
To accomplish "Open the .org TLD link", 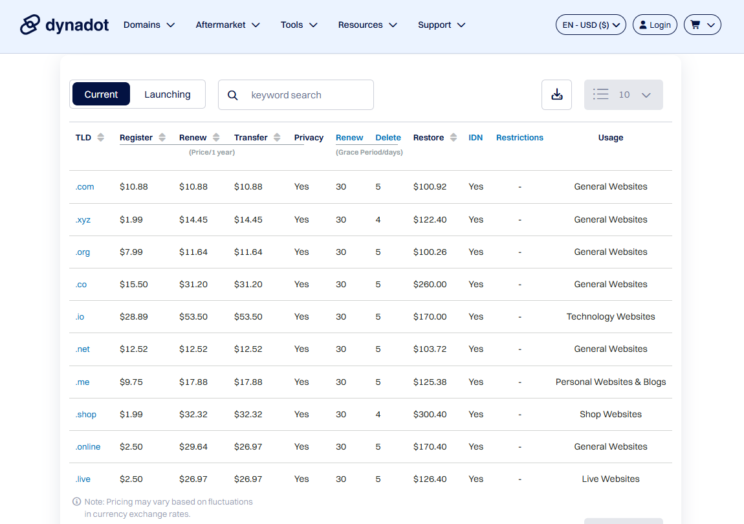I will pyautogui.click(x=83, y=252).
